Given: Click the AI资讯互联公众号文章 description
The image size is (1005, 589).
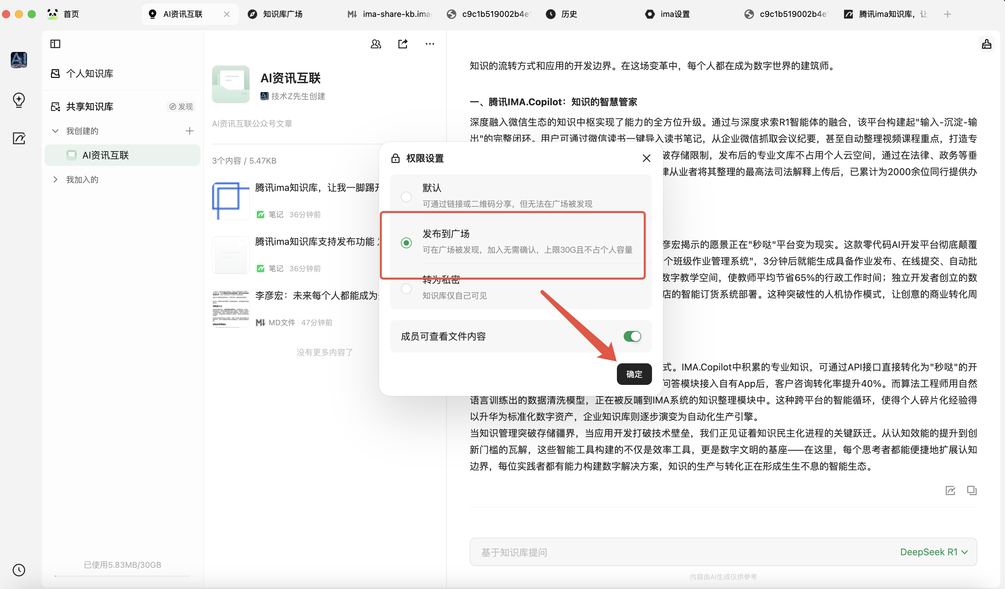Looking at the screenshot, I should click(252, 123).
